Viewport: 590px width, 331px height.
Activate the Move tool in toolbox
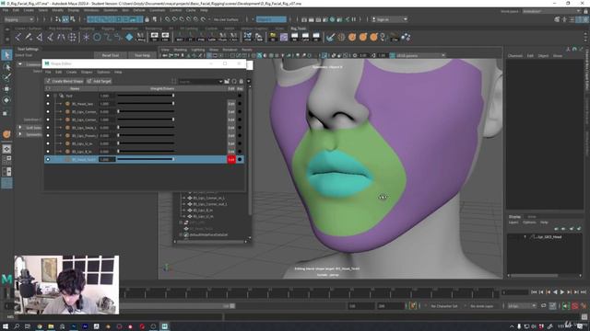(6, 89)
